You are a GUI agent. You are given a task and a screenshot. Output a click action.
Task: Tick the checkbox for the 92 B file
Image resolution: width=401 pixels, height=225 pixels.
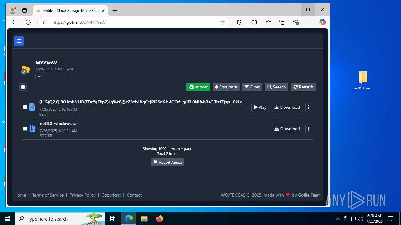[25, 107]
